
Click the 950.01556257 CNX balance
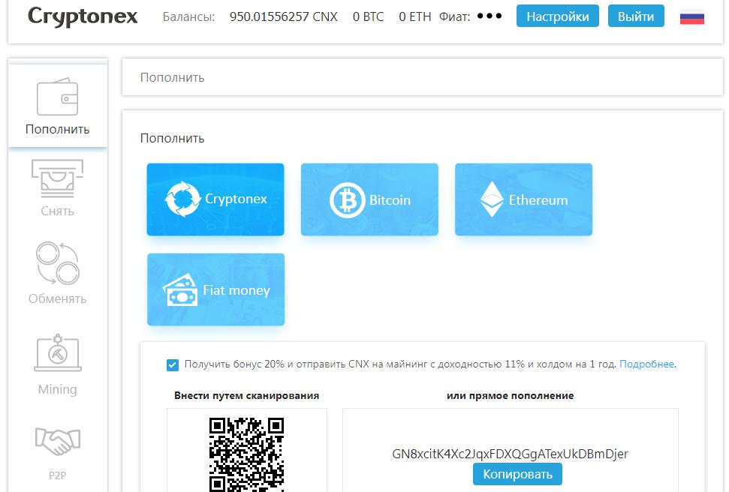pos(284,16)
